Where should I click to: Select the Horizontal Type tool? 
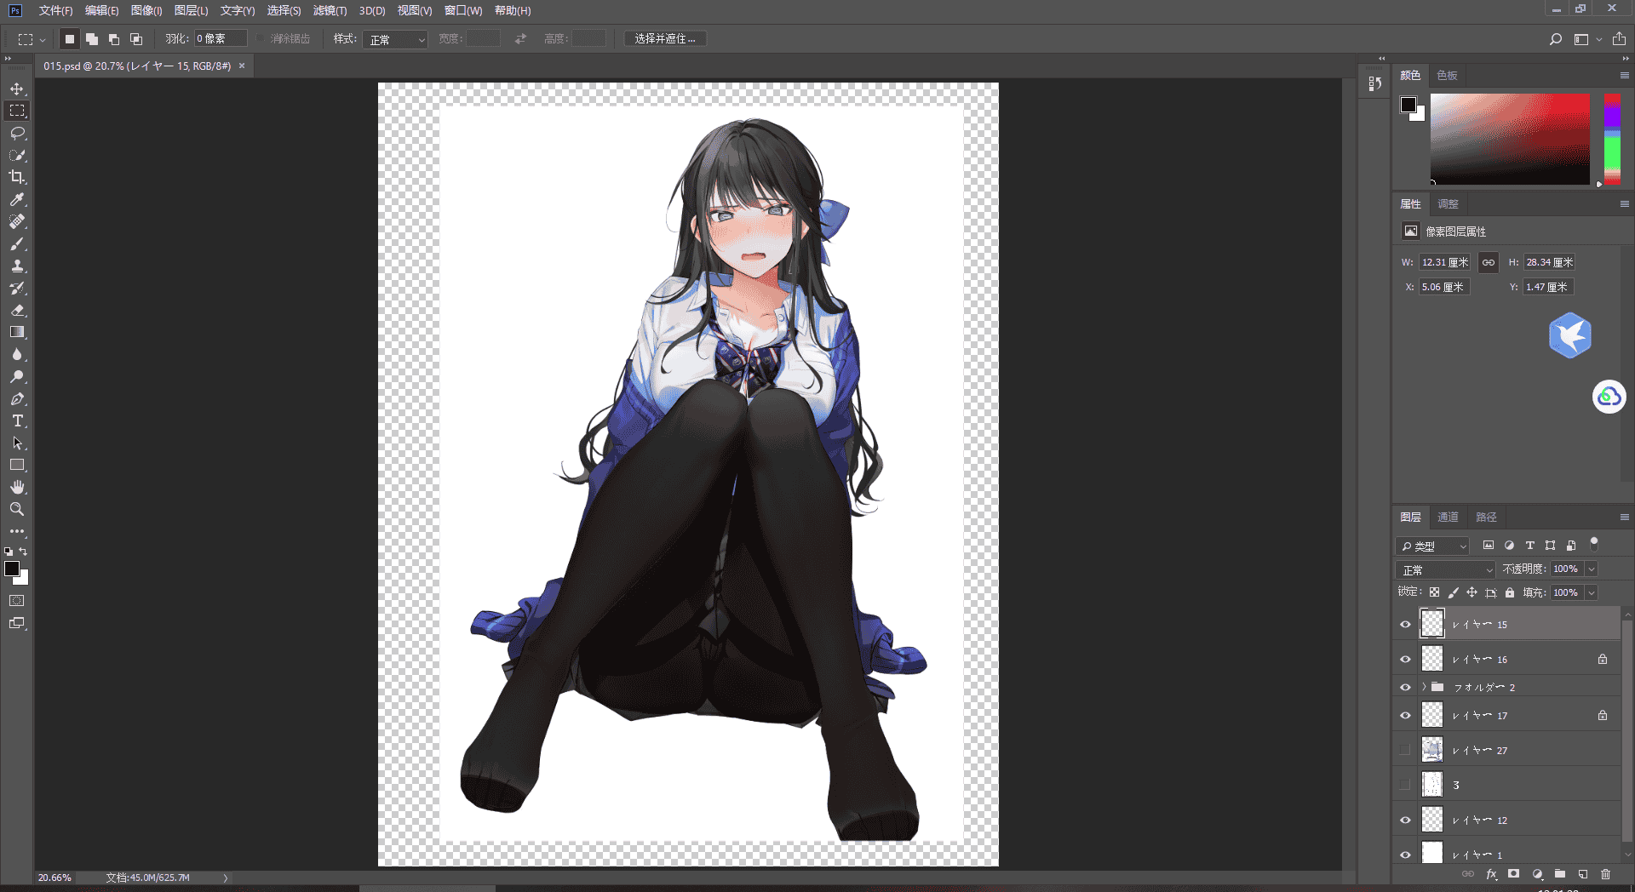17,420
